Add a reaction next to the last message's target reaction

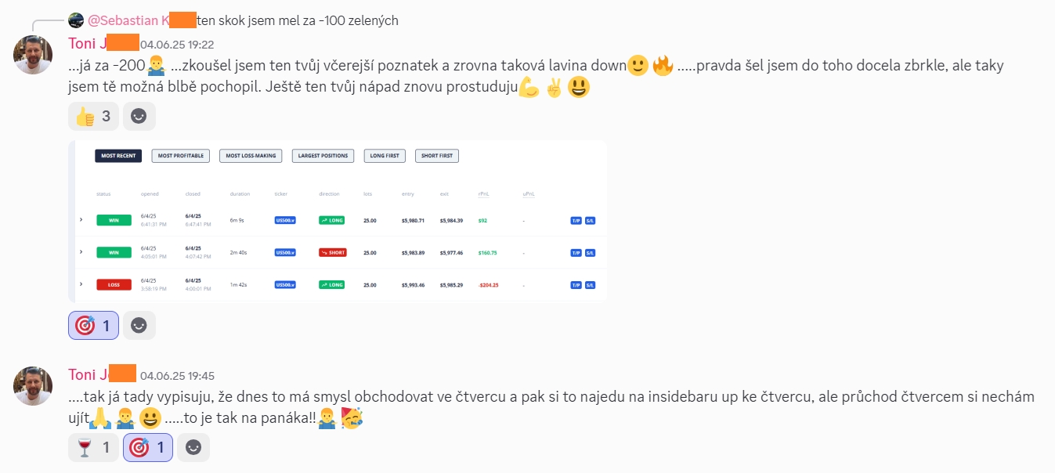(193, 447)
